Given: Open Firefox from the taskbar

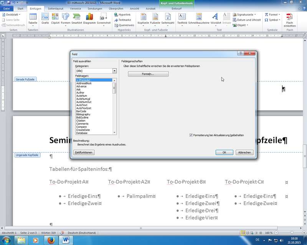Looking at the screenshot, I should click(51, 240).
